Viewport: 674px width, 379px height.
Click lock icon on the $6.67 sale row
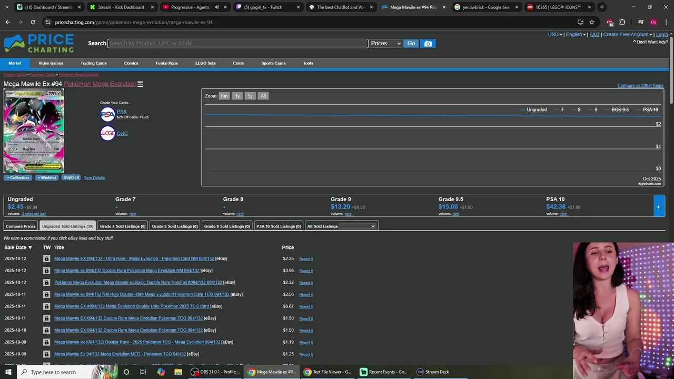coord(46,306)
